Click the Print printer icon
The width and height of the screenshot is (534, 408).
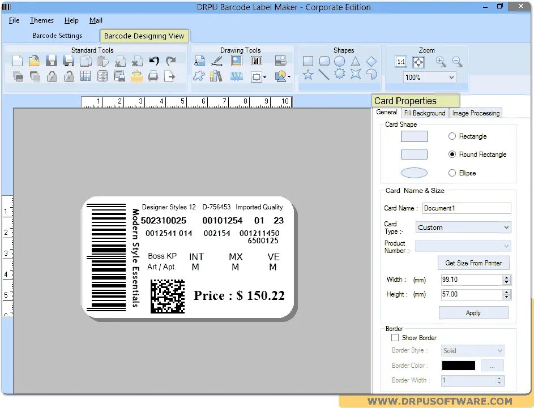click(x=153, y=76)
